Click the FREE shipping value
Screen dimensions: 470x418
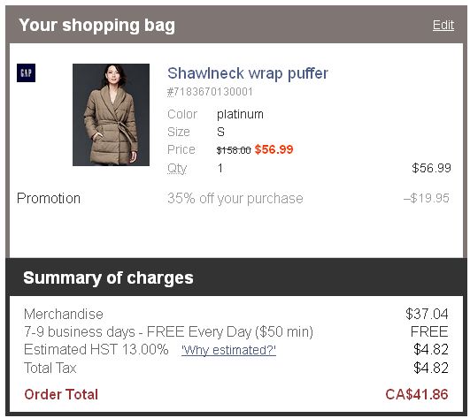429,331
